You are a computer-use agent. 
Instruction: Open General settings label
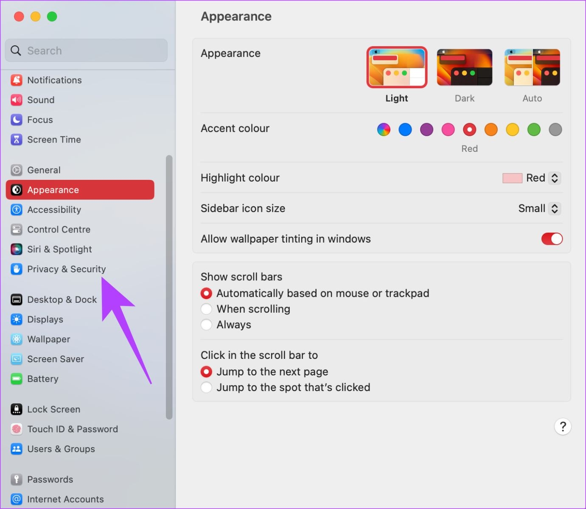tap(44, 170)
